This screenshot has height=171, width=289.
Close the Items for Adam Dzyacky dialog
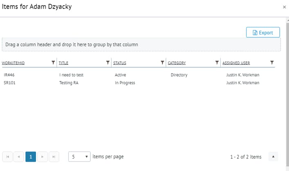pyautogui.click(x=285, y=7)
